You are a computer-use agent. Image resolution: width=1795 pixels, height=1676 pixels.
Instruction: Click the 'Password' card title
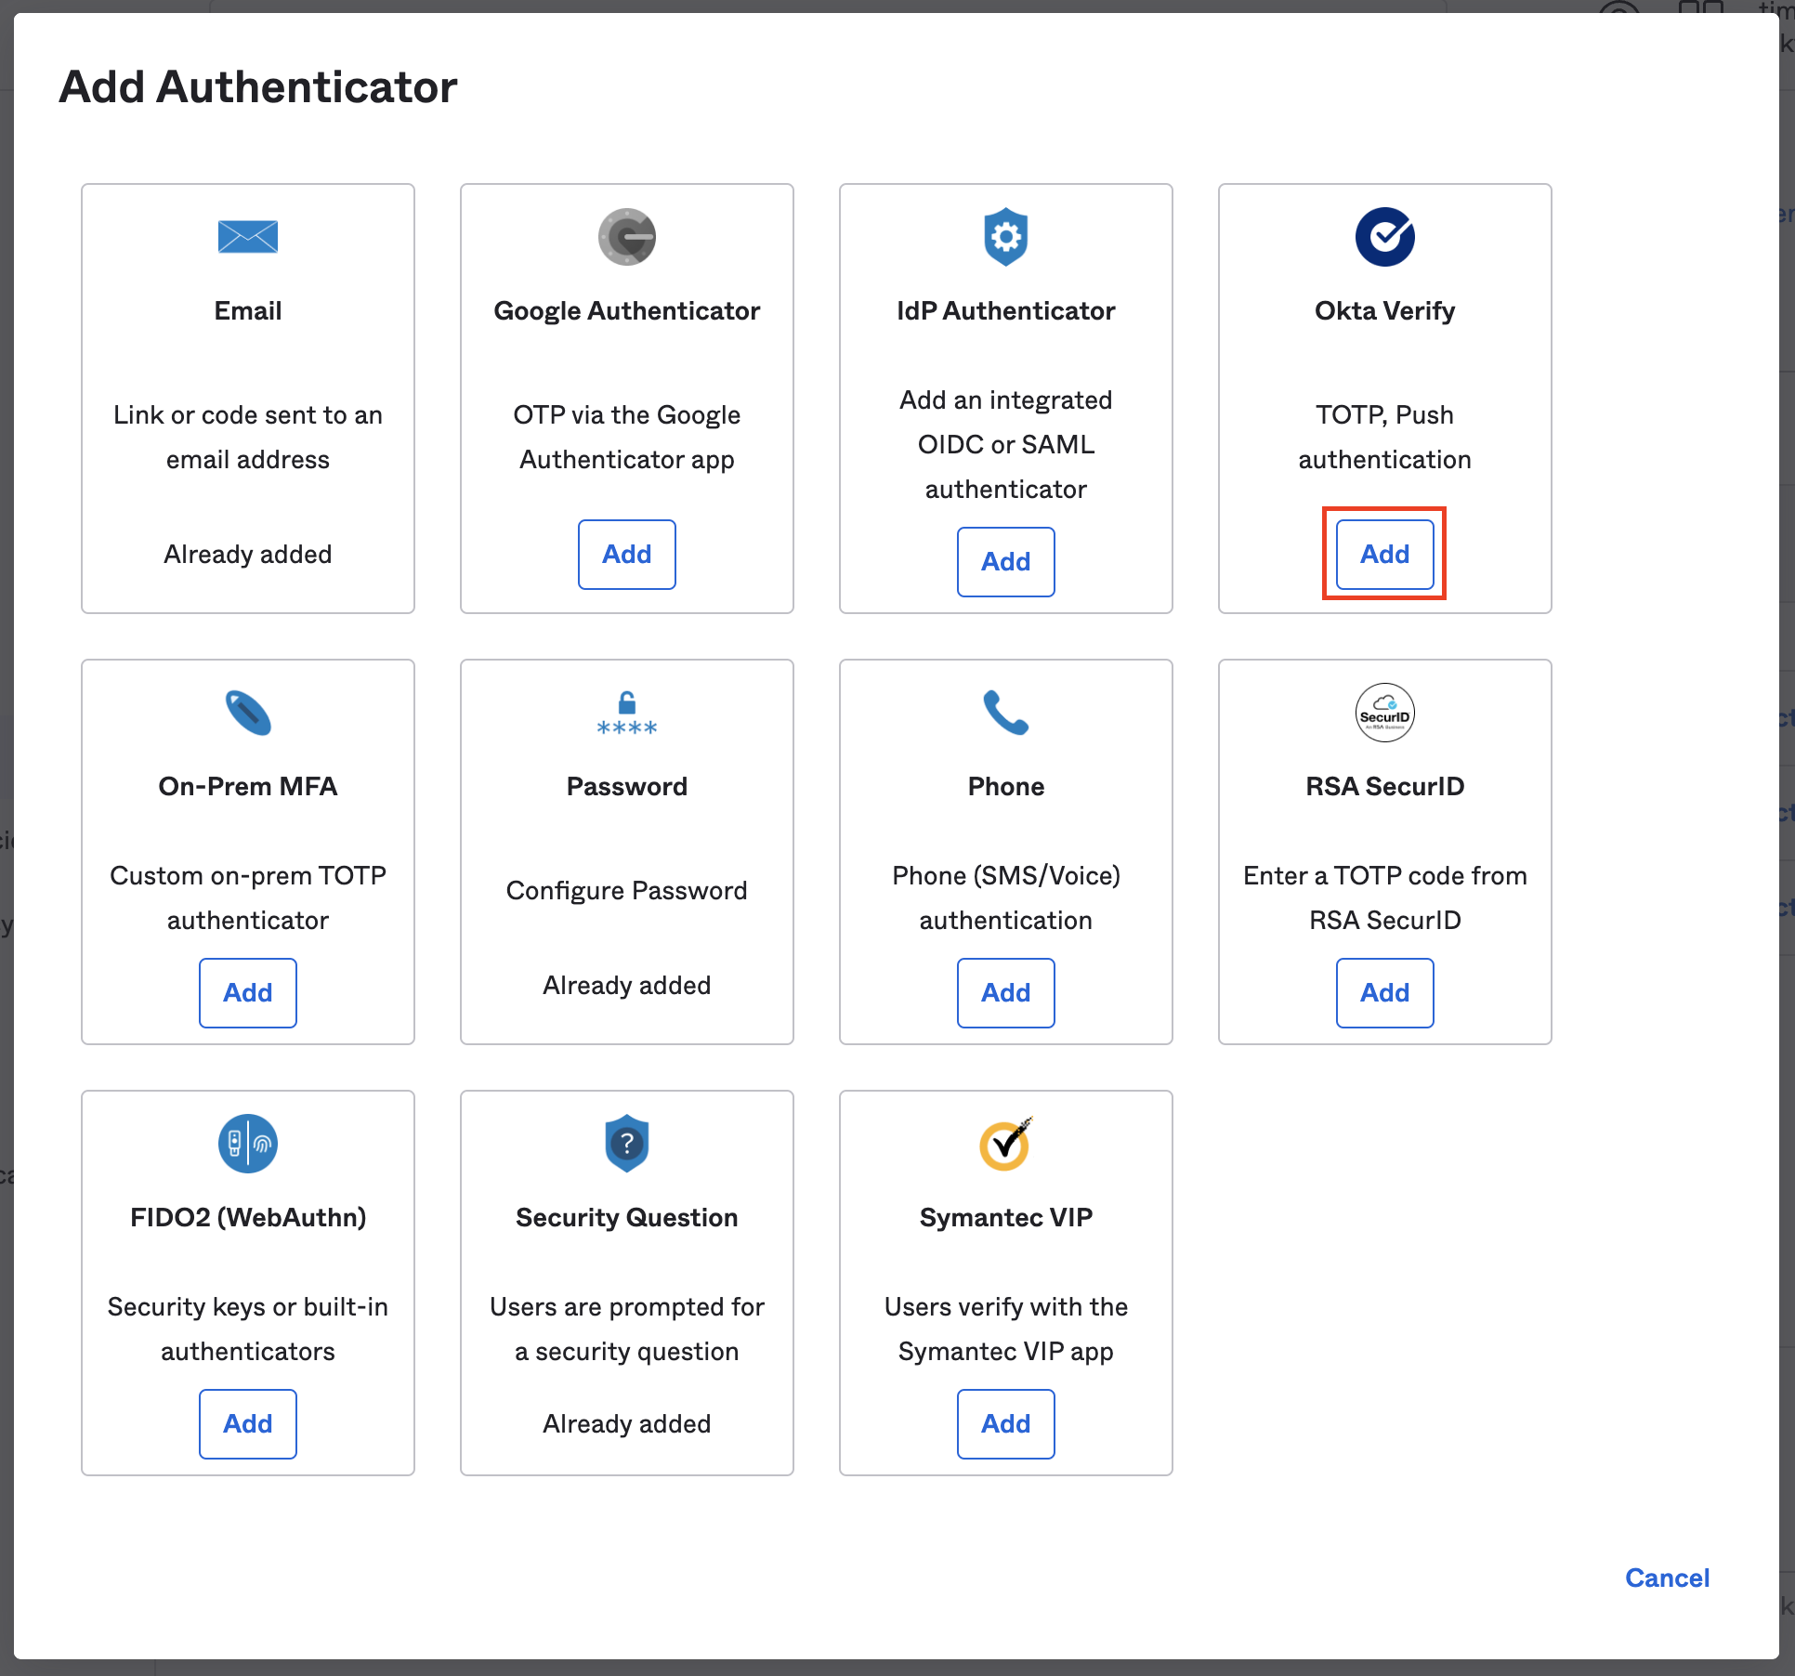[627, 787]
